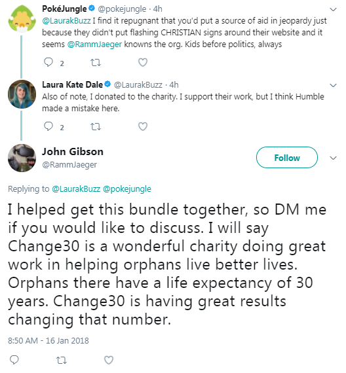View PokéJungle's profile avatar

point(22,18)
